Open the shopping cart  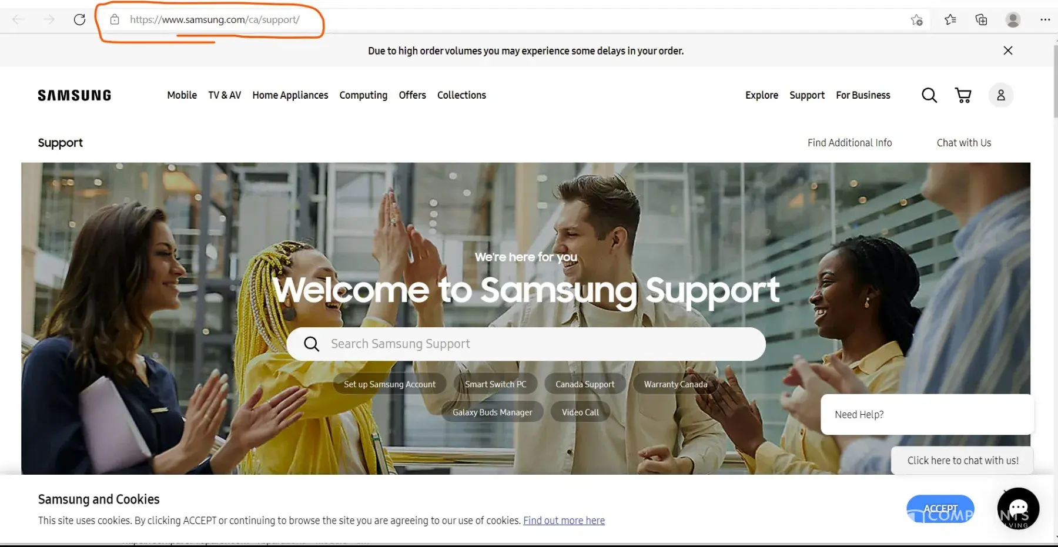click(x=963, y=95)
